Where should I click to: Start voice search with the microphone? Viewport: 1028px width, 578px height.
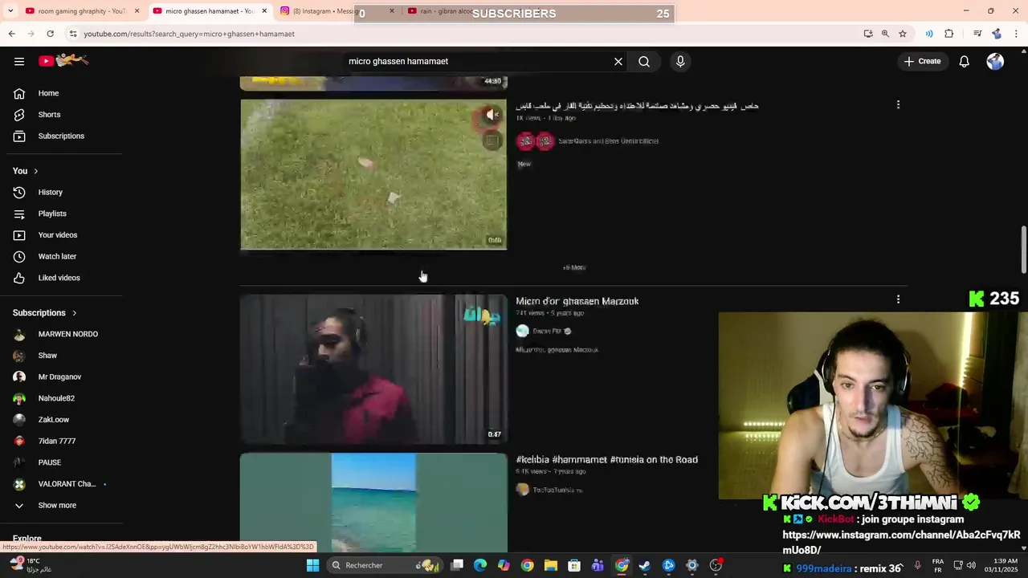[680, 61]
